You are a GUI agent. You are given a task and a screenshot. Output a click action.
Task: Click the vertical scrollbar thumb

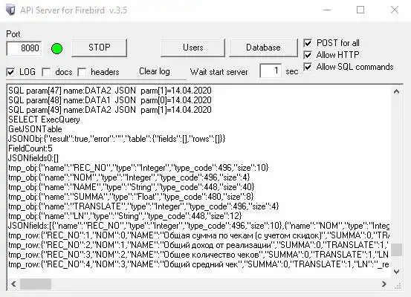point(396,249)
